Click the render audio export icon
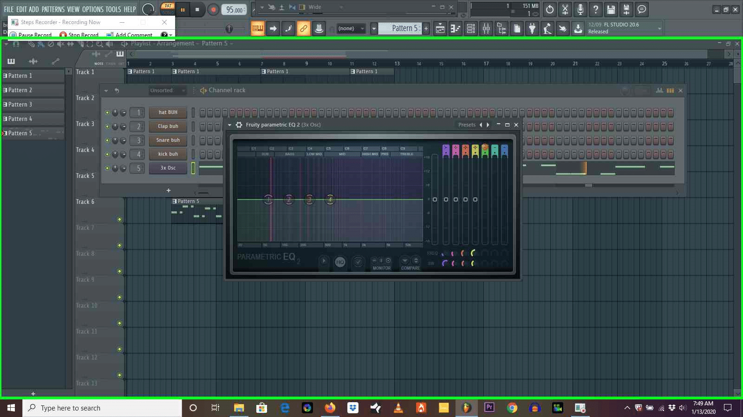The width and height of the screenshot is (743, 417). tap(626, 9)
